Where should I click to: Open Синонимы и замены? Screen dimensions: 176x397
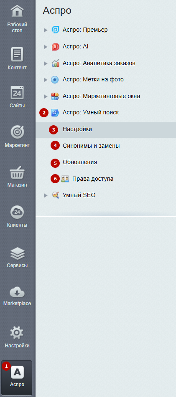(91, 146)
